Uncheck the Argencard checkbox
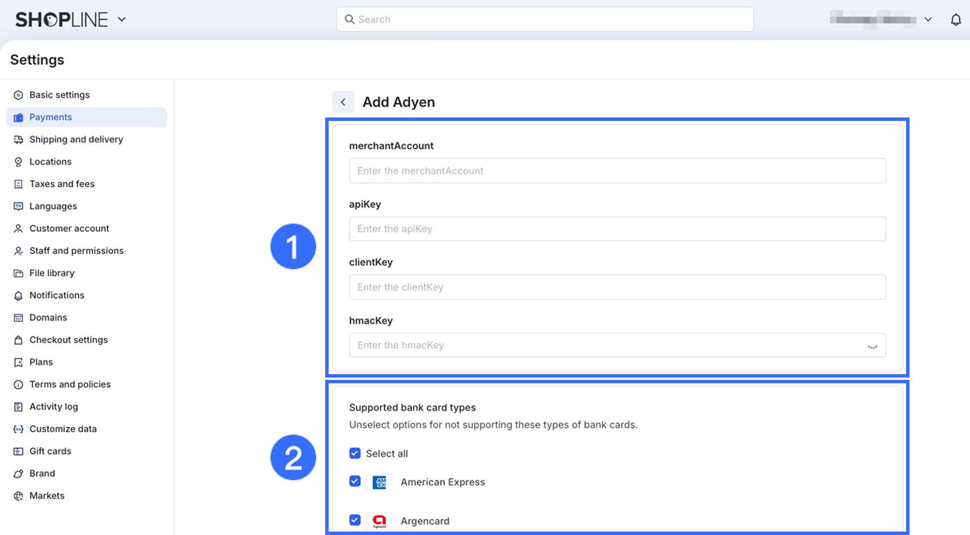Screen dimensions: 970x535 click(355, 520)
